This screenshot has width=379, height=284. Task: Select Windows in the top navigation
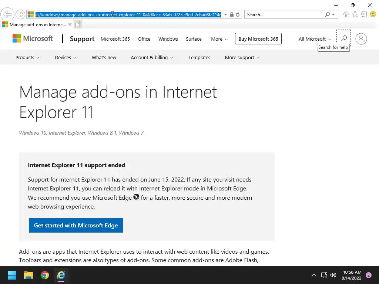pyautogui.click(x=168, y=39)
